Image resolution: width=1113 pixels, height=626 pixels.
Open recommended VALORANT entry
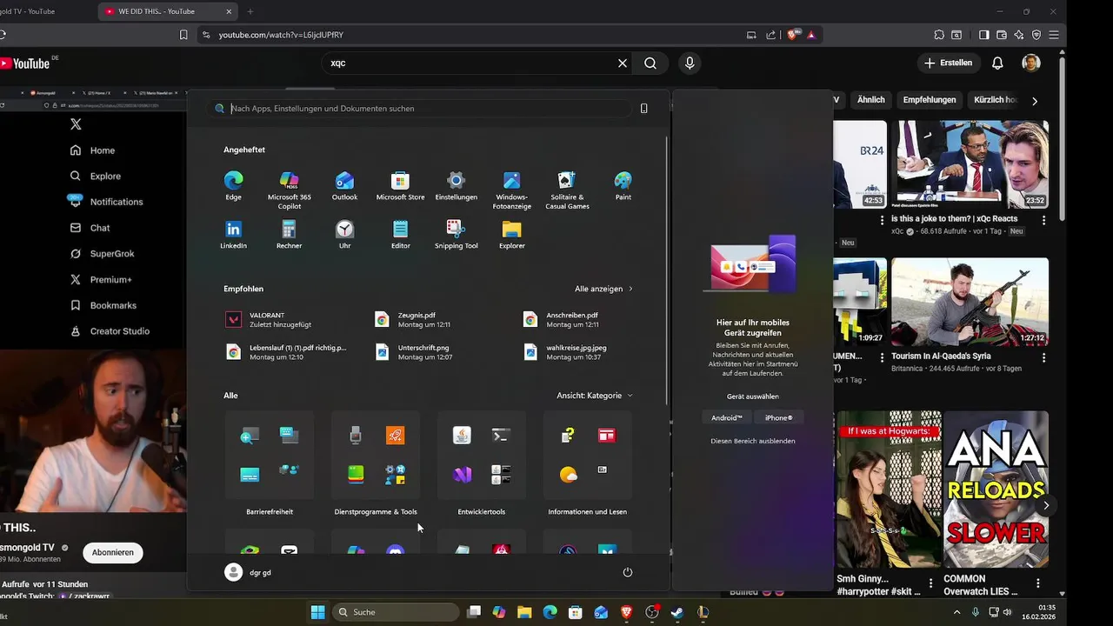click(287, 320)
